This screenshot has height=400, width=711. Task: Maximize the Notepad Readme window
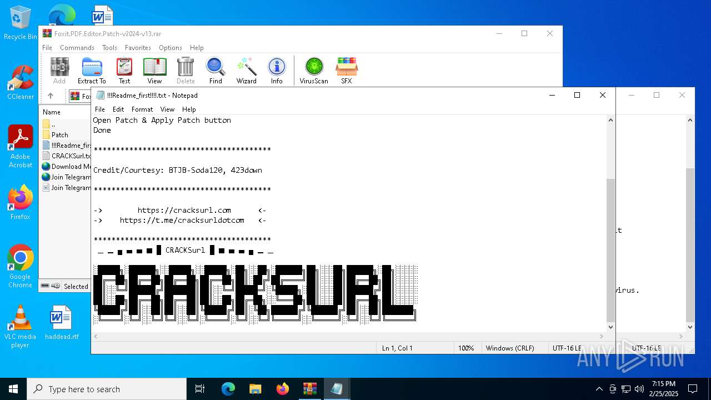tap(577, 96)
